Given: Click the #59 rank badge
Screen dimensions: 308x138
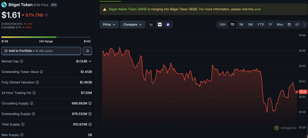Looking at the screenshot, I should 54,5.
